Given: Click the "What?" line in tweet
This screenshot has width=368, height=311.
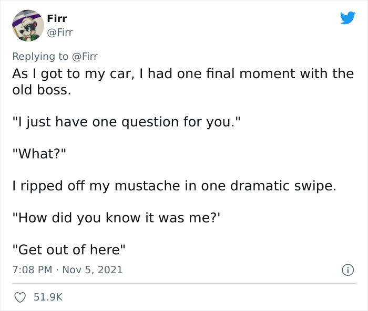Looking at the screenshot, I should pos(39,154).
